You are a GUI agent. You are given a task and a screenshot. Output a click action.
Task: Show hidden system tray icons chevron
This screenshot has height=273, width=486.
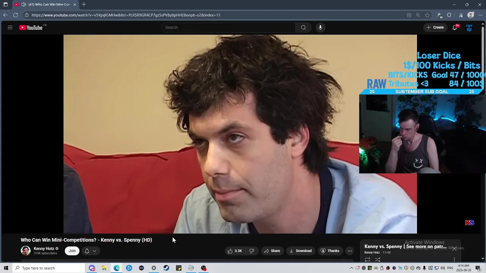(352, 268)
